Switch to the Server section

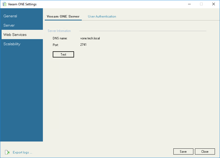click(9, 25)
